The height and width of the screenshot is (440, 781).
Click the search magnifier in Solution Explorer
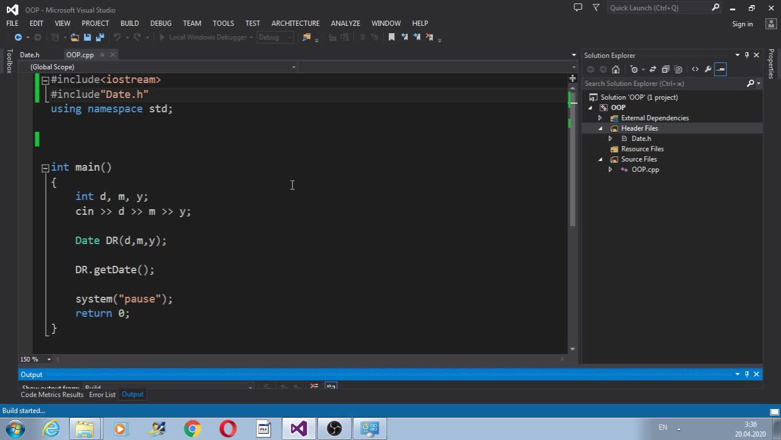[751, 84]
